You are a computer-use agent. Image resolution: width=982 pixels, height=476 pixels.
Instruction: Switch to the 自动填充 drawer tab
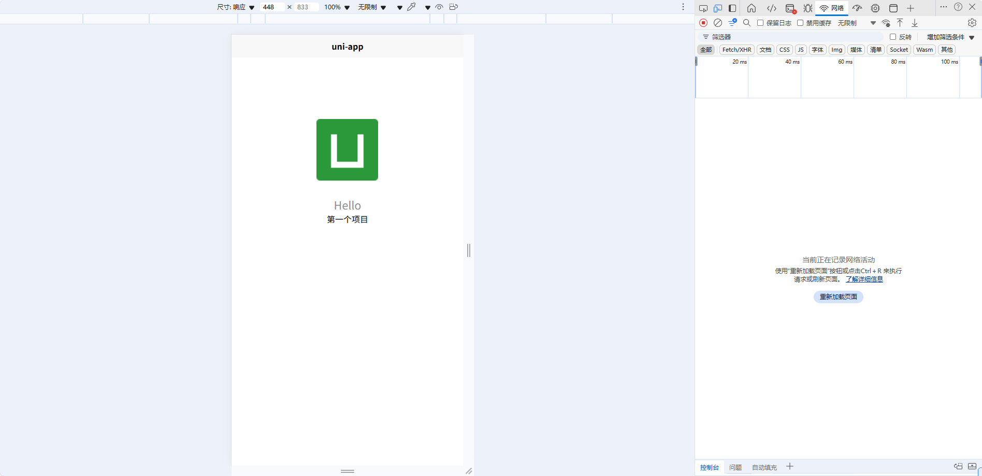pyautogui.click(x=764, y=467)
